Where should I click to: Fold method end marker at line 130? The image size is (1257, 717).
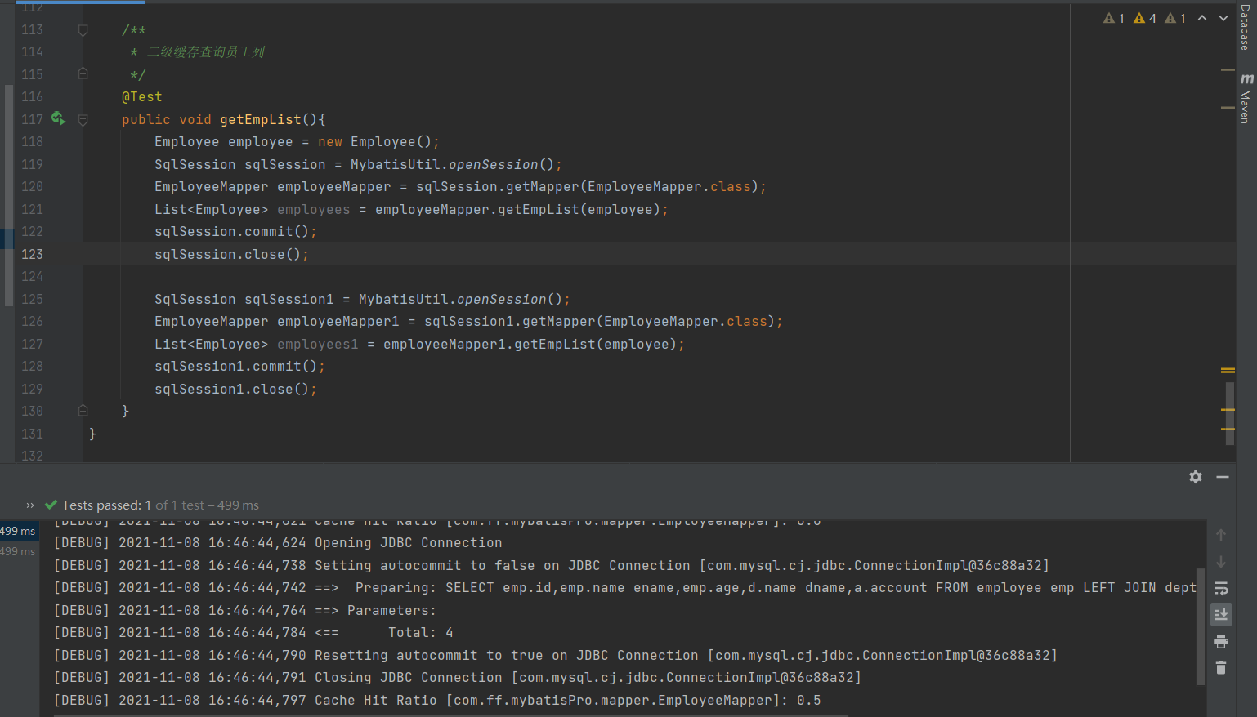pos(83,411)
